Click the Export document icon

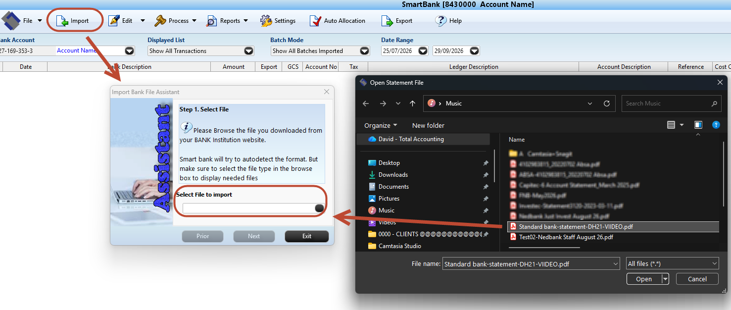387,21
